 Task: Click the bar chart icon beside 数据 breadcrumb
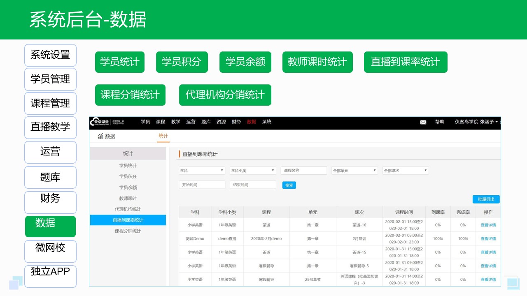pos(101,137)
